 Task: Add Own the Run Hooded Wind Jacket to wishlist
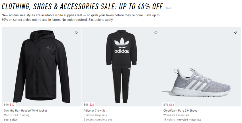pos(76,33)
